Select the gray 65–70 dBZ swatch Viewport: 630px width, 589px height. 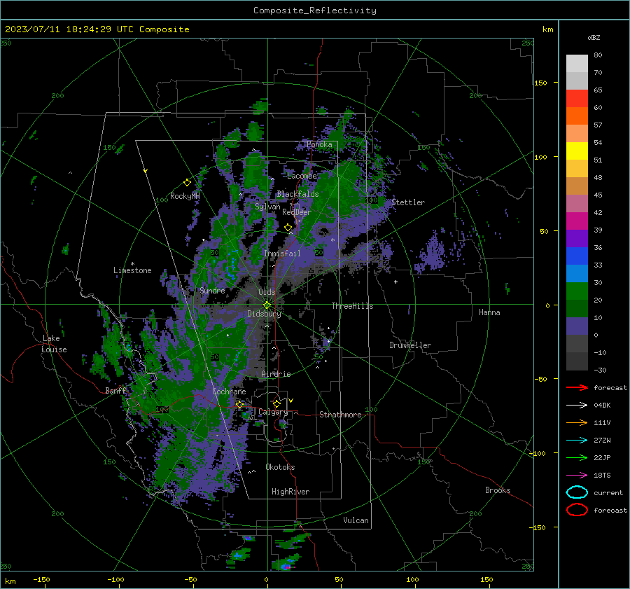(x=577, y=81)
